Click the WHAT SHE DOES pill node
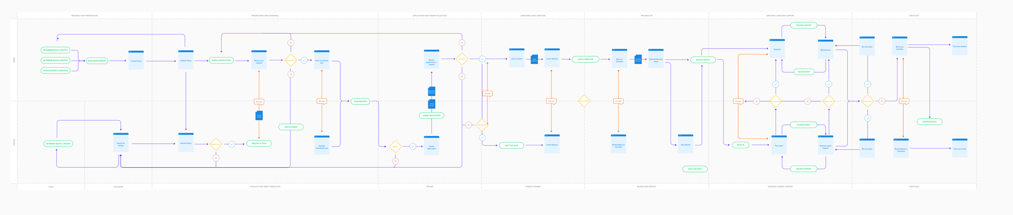The width and height of the screenshot is (1013, 215). point(695,169)
